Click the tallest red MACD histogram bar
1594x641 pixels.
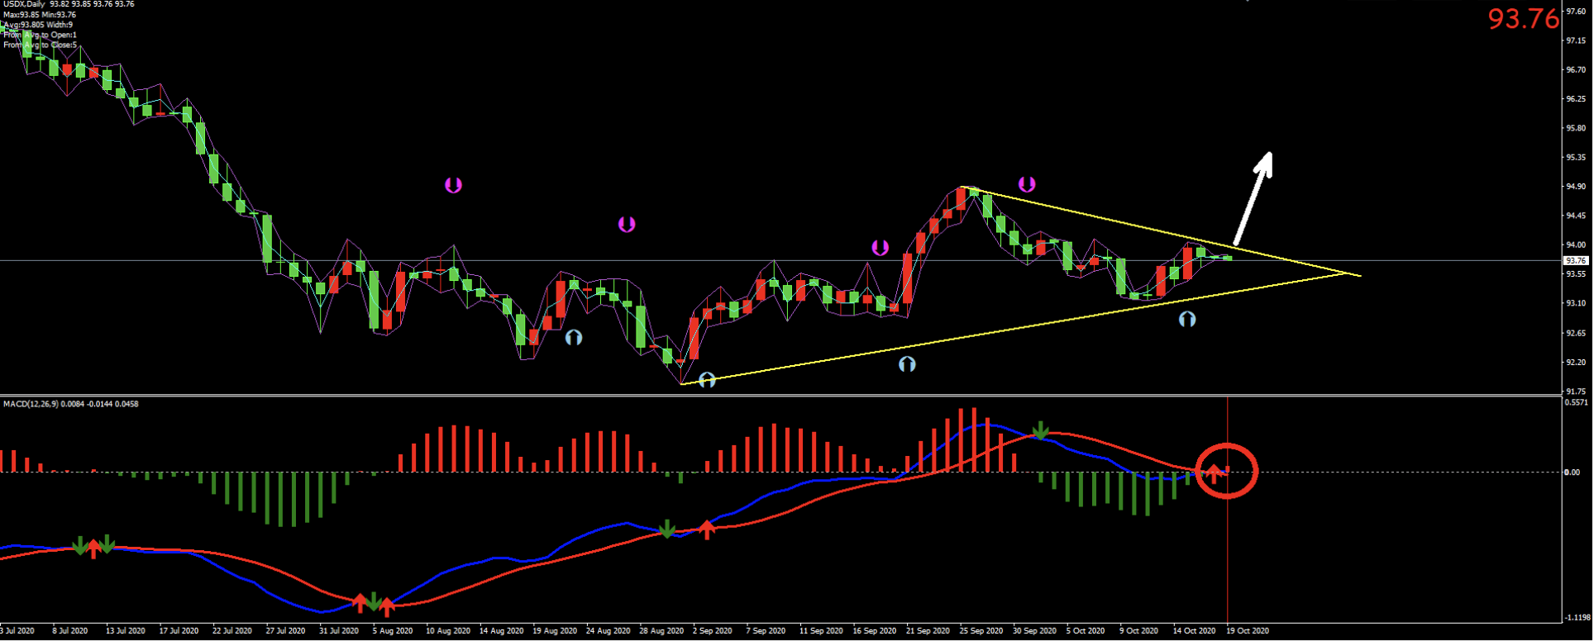pyautogui.click(x=974, y=439)
